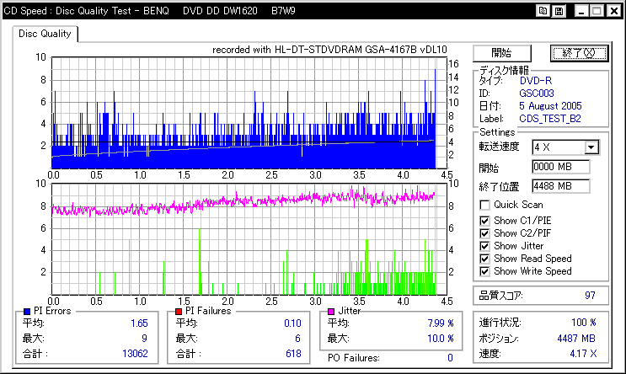The width and height of the screenshot is (626, 374).
Task: Click the quality score value 97
Action: (x=590, y=296)
